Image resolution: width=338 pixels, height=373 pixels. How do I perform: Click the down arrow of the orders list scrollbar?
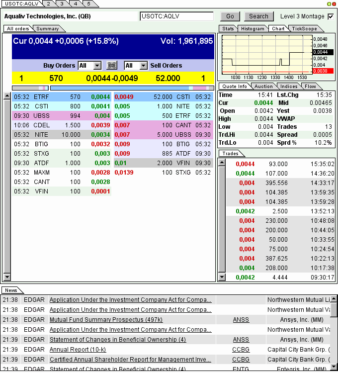(x=7, y=277)
